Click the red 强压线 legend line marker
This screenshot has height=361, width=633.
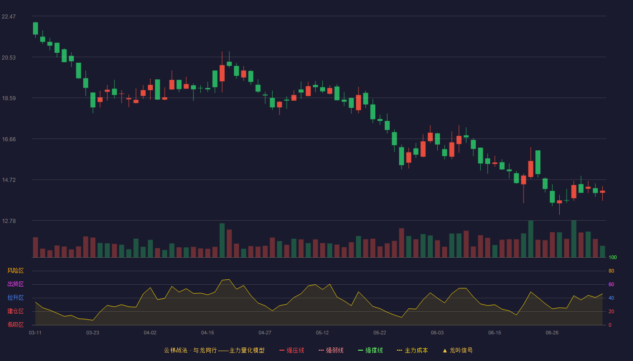coord(282,350)
